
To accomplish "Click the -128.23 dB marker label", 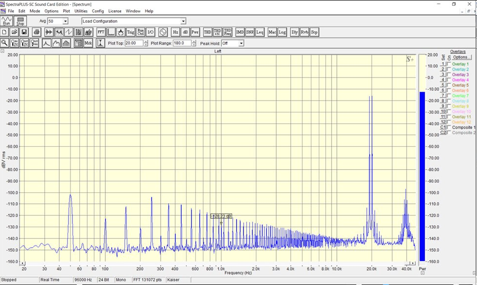I will point(221,216).
